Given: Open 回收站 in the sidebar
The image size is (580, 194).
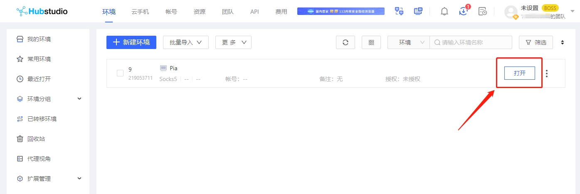Looking at the screenshot, I should [x=36, y=139].
